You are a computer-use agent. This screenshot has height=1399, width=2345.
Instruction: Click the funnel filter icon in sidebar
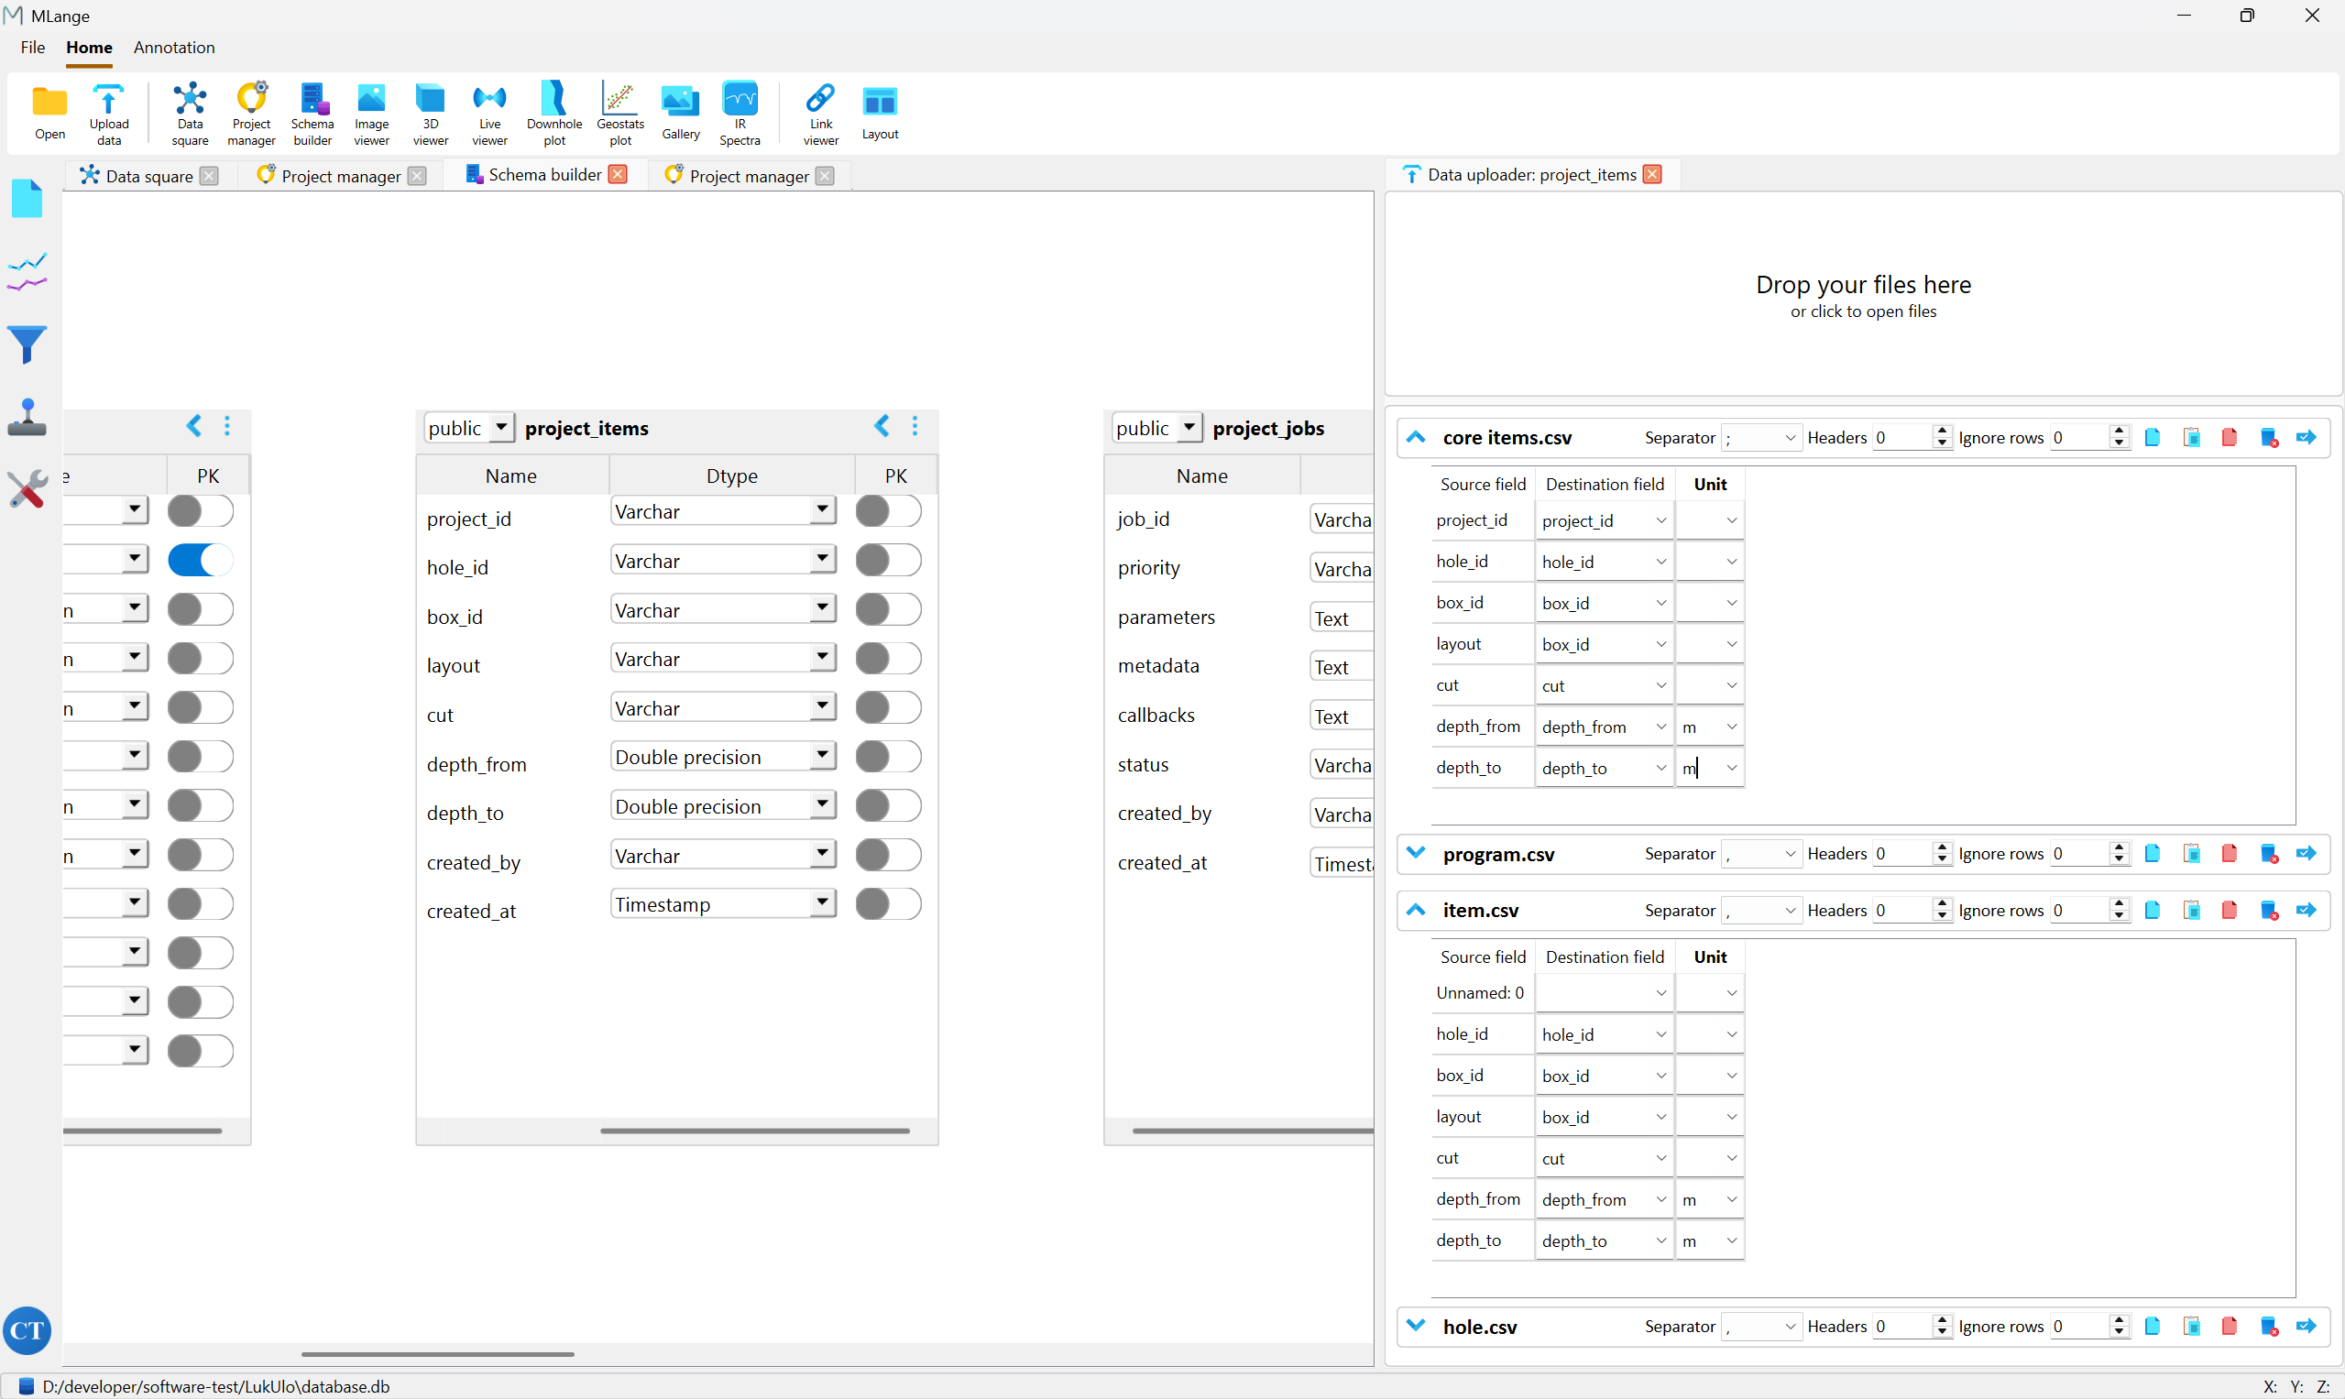pyautogui.click(x=27, y=344)
